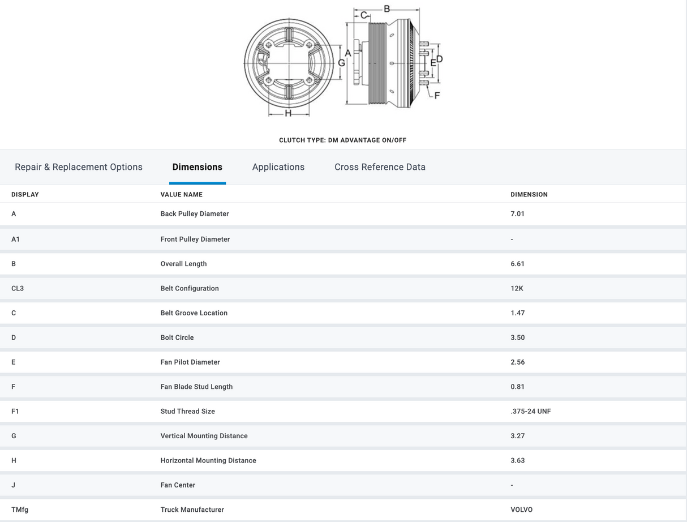The height and width of the screenshot is (522, 687).
Task: Click the 3.63 dimension value
Action: 518,461
